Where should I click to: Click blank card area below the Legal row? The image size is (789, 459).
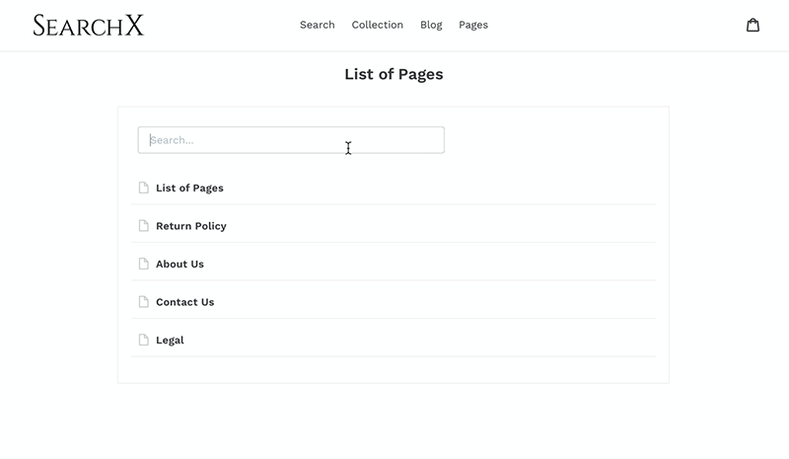pos(394,369)
